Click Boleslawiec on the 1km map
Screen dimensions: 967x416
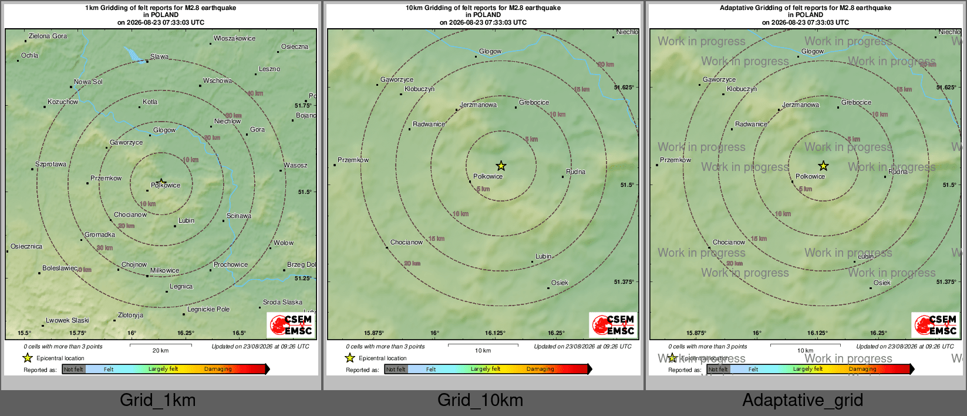tap(60, 268)
